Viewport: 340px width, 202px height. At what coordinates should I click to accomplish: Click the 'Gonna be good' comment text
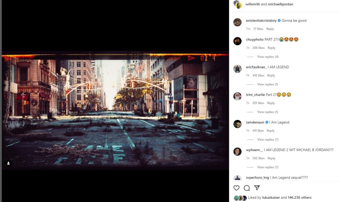pos(294,21)
